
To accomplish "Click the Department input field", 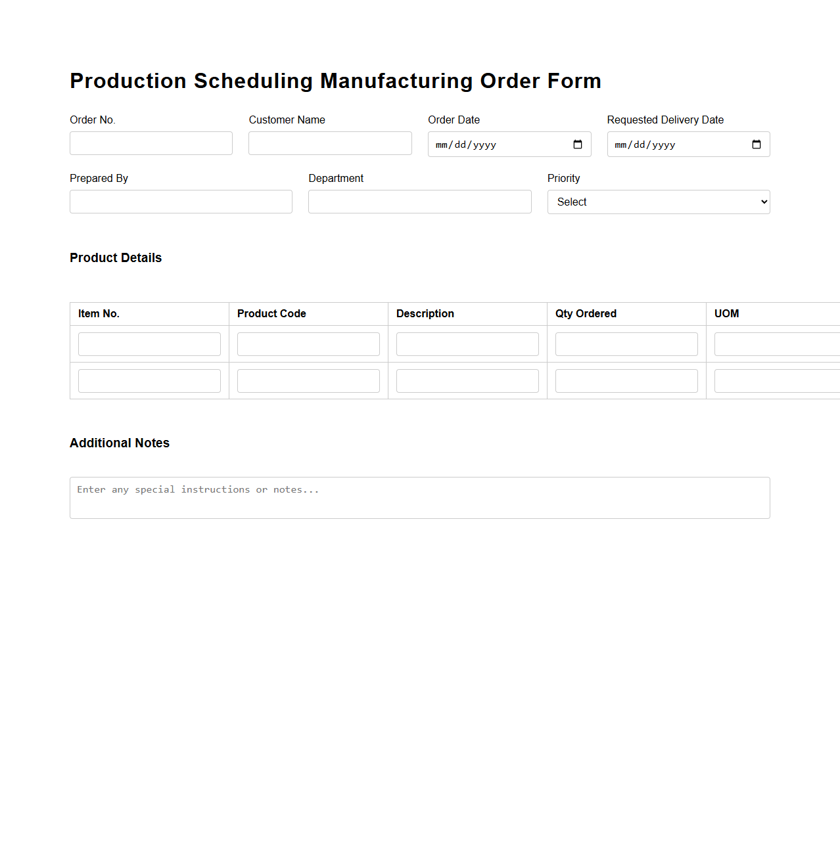I will [x=419, y=201].
